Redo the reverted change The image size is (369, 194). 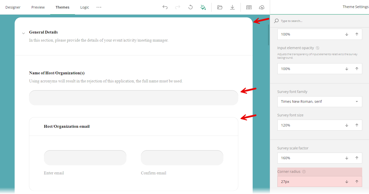[178, 7]
